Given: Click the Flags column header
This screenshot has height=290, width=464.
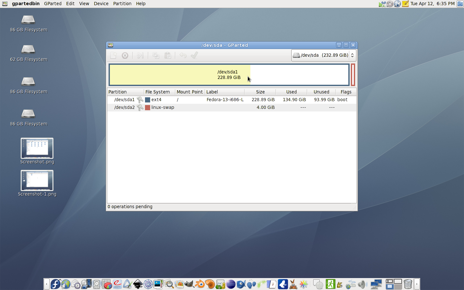Looking at the screenshot, I should (346, 92).
